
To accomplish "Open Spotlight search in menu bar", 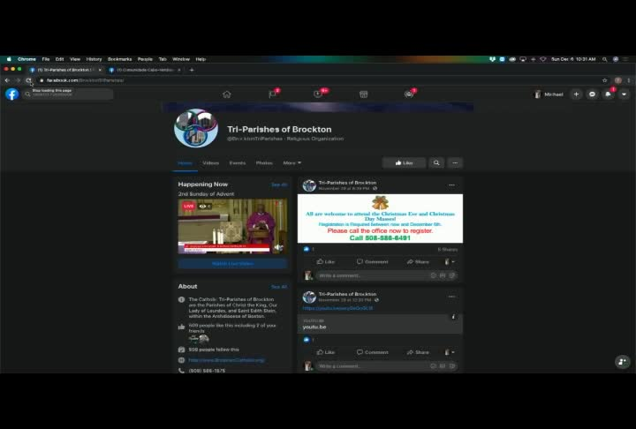I will (x=604, y=59).
